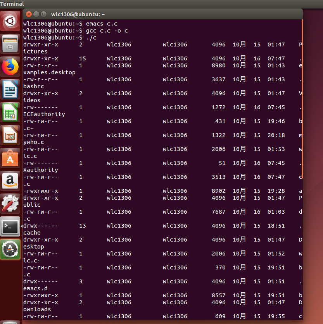Click the terminal scrollbar handle
The image size is (323, 324).
tap(302, 99)
